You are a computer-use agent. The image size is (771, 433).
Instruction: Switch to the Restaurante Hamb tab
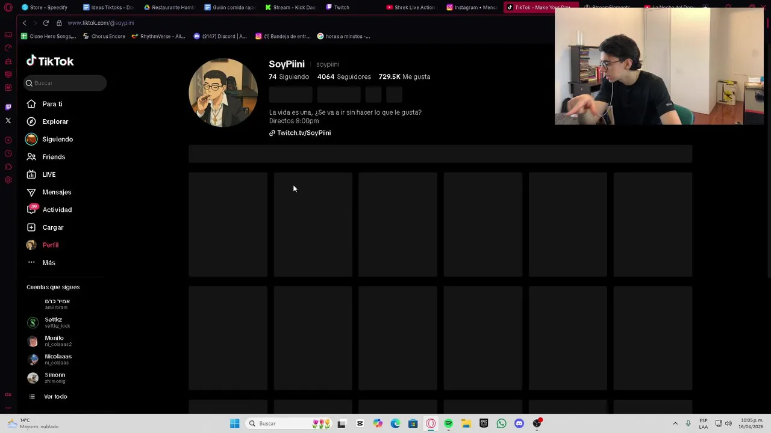point(169,7)
